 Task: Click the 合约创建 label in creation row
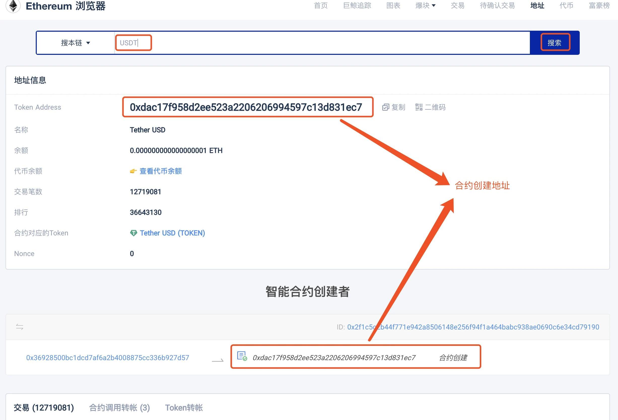[x=453, y=358]
